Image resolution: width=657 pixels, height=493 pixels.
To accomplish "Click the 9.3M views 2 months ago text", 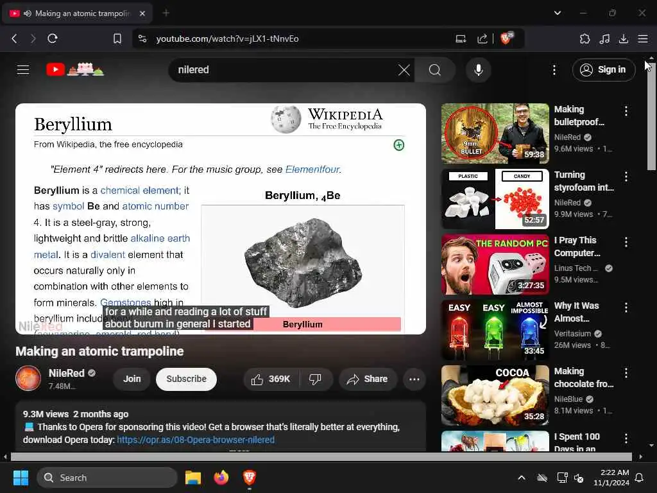I will pyautogui.click(x=76, y=414).
